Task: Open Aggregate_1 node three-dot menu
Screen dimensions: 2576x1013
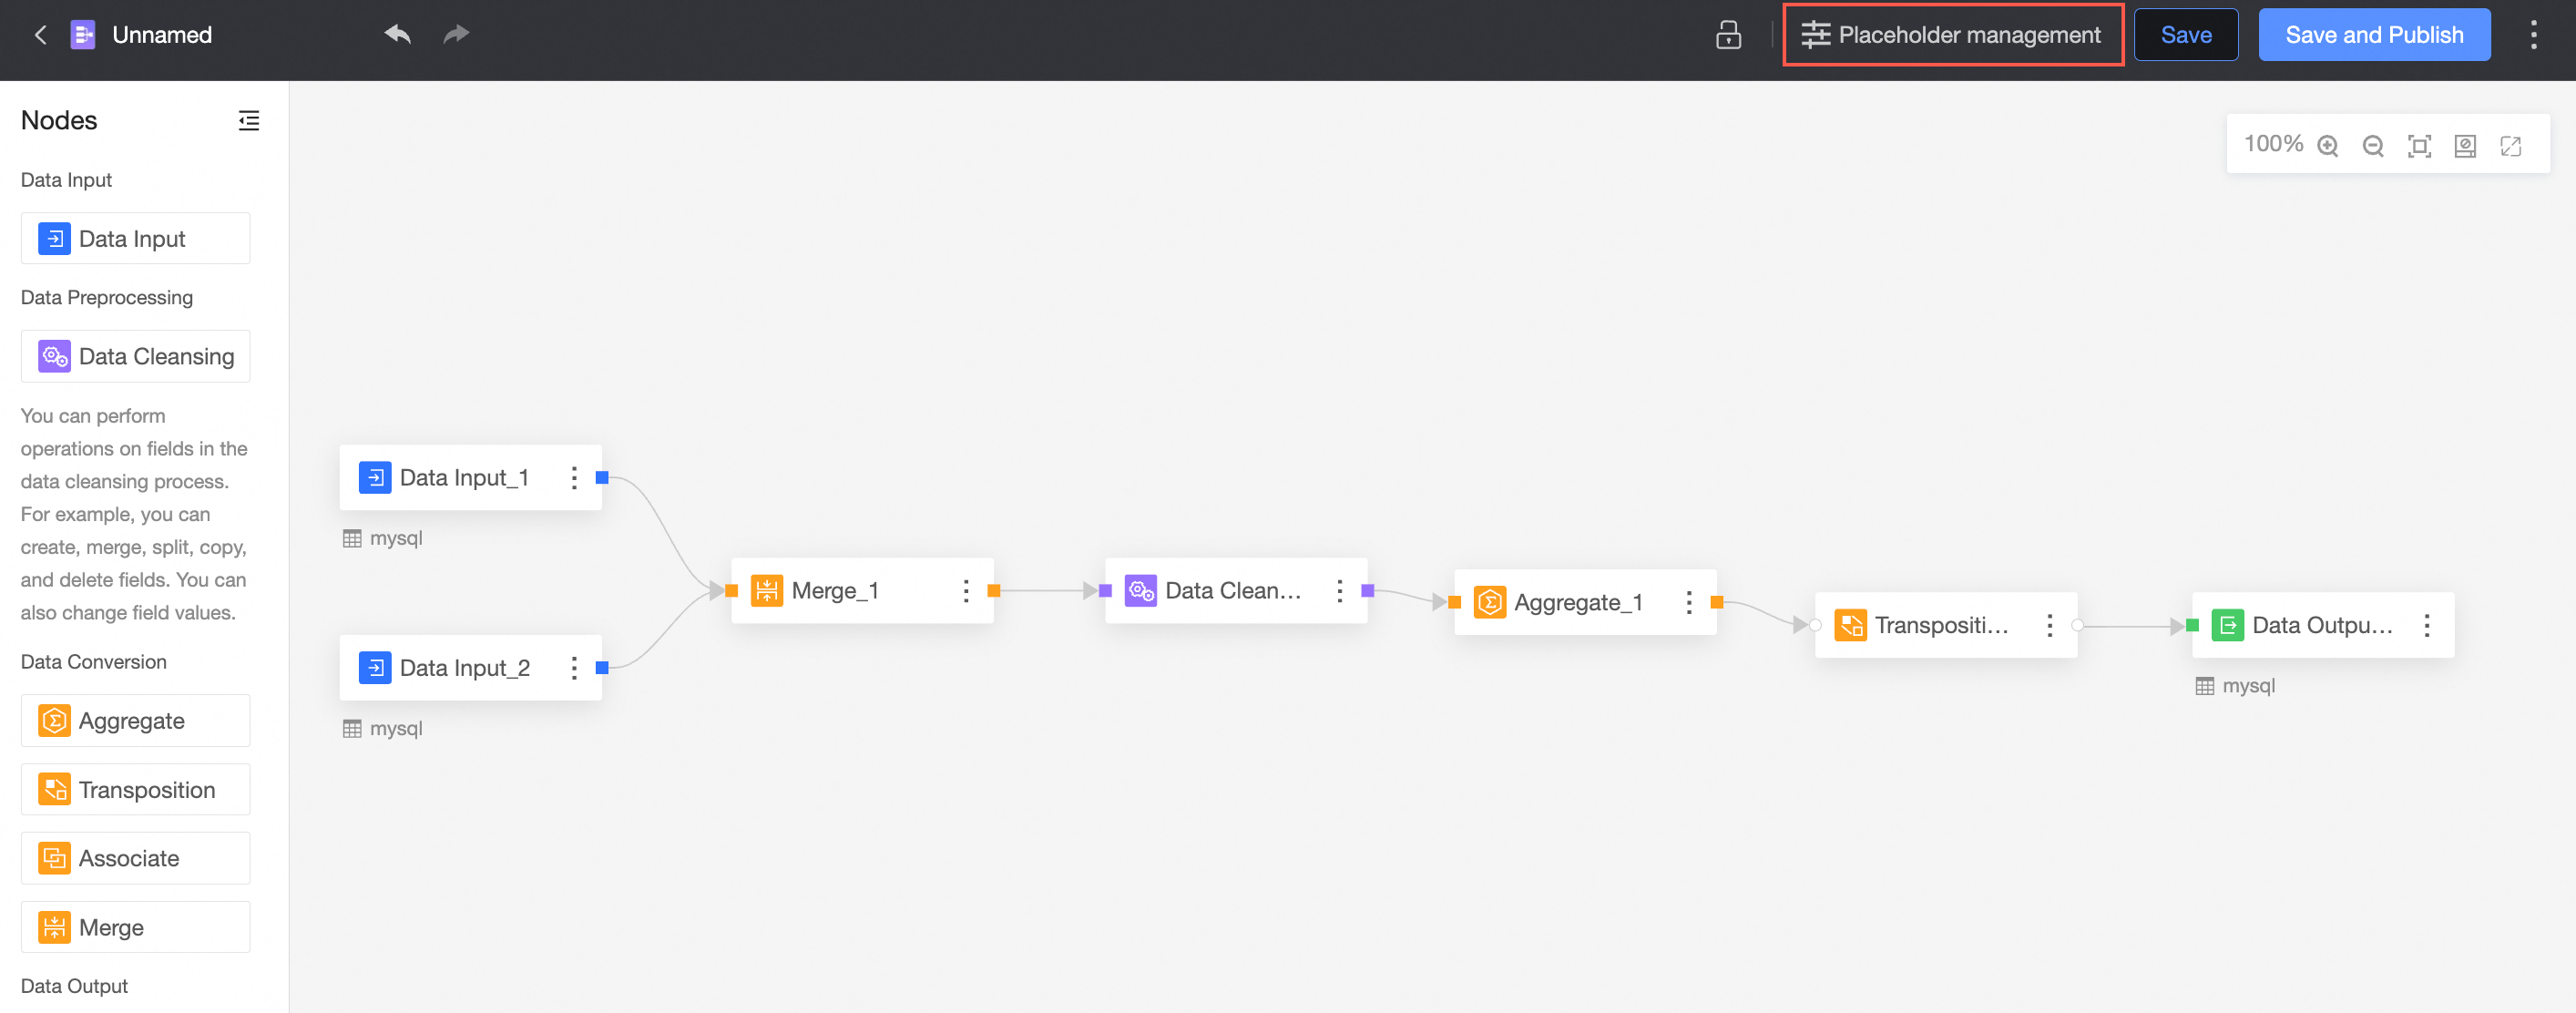Action: (x=1688, y=603)
